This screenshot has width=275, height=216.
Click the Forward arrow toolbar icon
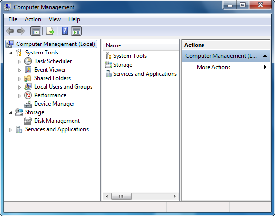coord(21,31)
